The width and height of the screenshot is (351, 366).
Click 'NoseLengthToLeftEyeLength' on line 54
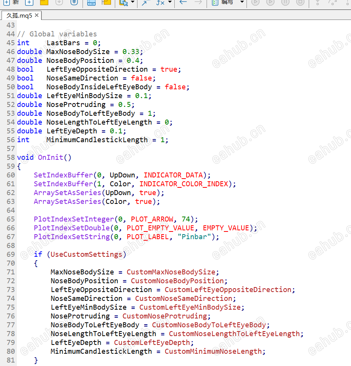click(99, 122)
